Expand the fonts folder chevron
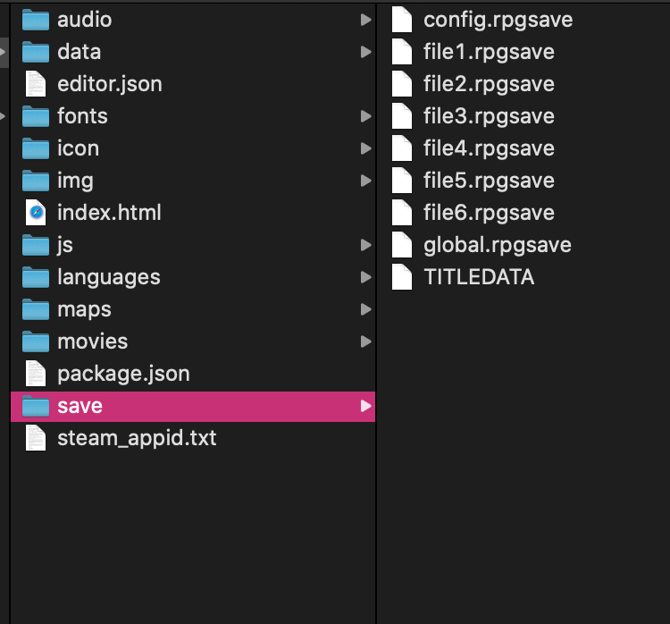The height and width of the screenshot is (624, 670). pos(365,116)
